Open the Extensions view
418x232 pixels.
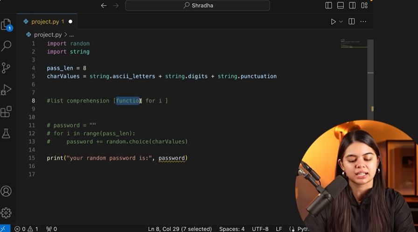6,112
